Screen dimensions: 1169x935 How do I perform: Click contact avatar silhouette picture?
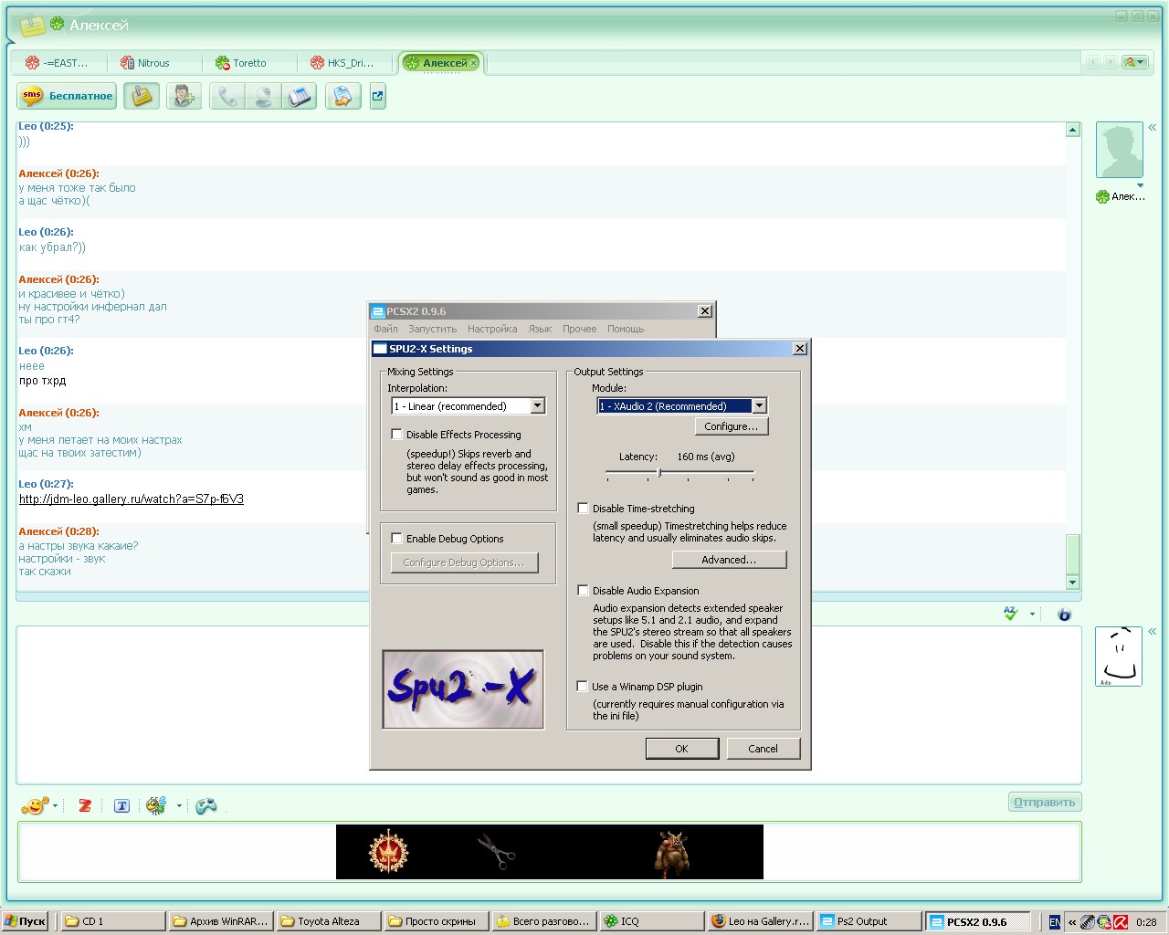point(1120,150)
